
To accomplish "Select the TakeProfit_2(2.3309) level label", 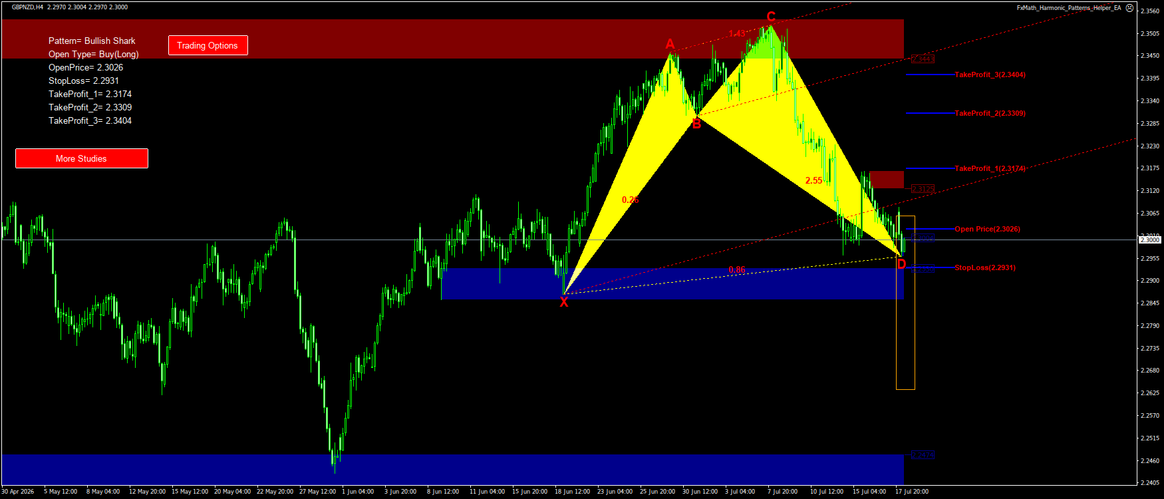I will point(990,113).
